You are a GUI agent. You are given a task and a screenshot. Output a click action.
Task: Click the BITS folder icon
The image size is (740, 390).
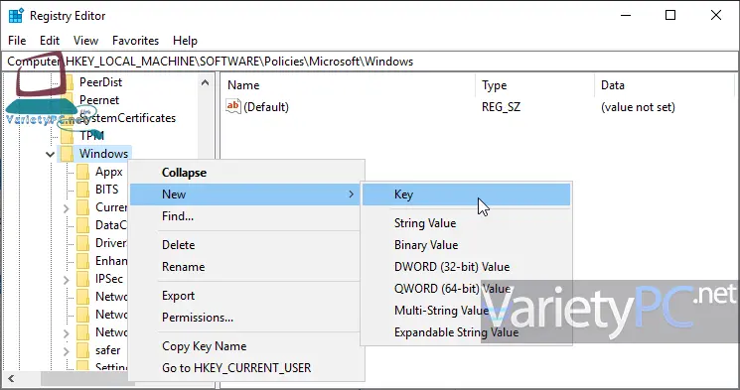[83, 190]
